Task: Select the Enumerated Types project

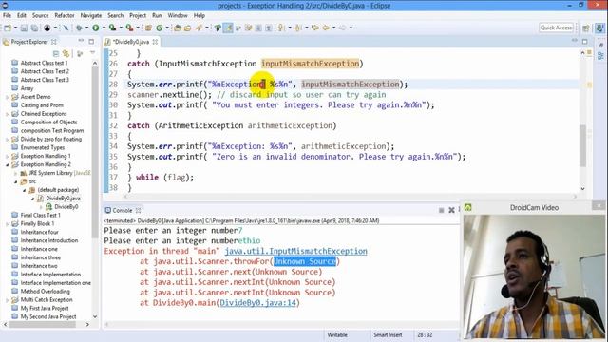Action: [43, 148]
